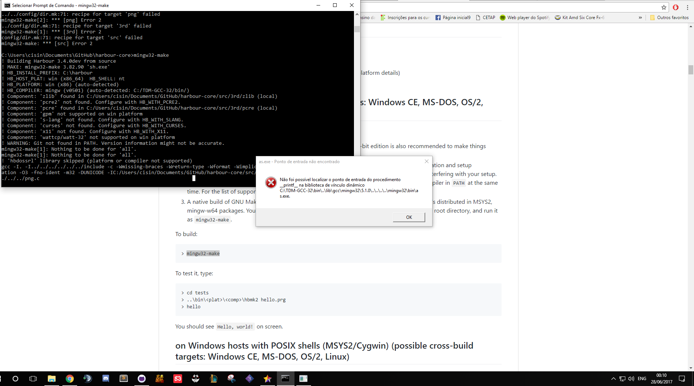The width and height of the screenshot is (694, 386).
Task: Open Sublime Text from the taskbar
Action: coord(123,379)
